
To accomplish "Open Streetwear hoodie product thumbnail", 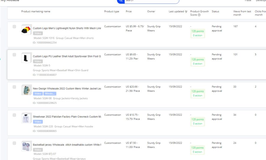I will pos(26,118).
